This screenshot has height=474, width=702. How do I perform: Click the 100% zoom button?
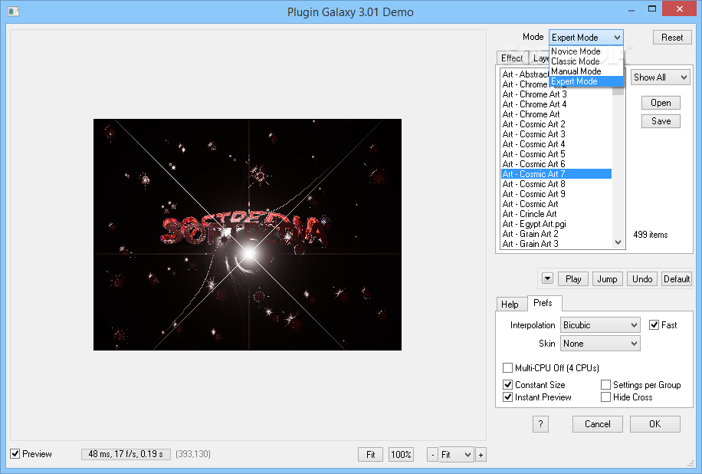401,455
